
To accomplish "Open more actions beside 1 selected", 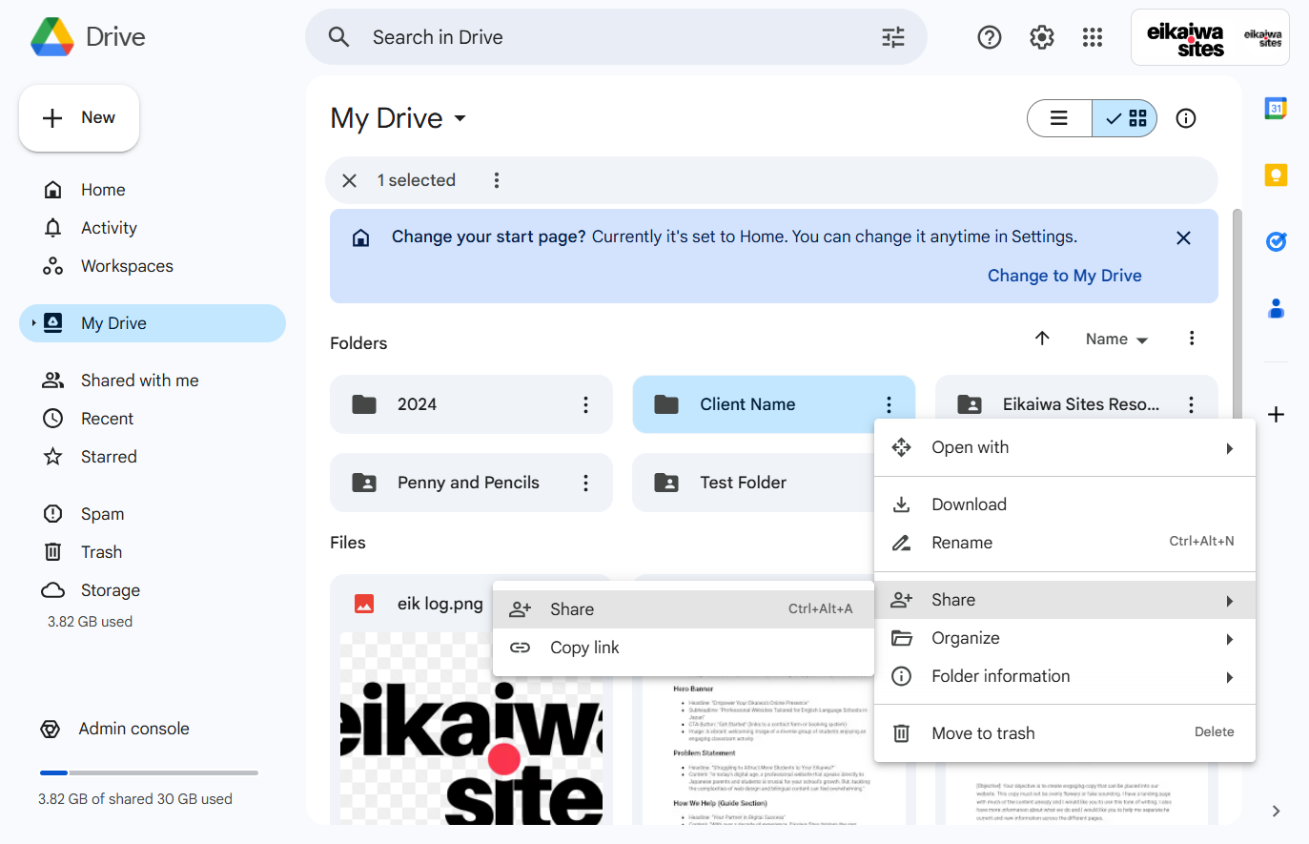I will pyautogui.click(x=497, y=180).
